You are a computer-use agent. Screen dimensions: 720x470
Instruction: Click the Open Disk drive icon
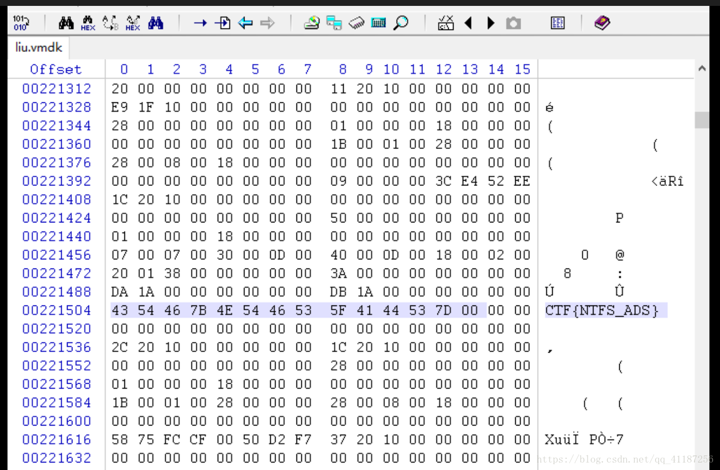(x=311, y=23)
